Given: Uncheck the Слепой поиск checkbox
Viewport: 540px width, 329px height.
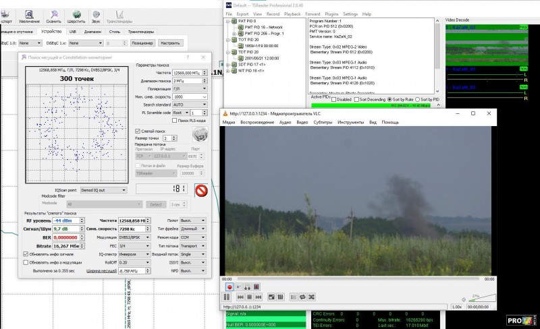Looking at the screenshot, I should tap(138, 130).
